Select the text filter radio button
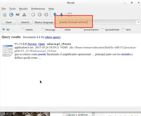Image resolution: width=141 pixels, height=116 pixels. click(x=123, y=29)
